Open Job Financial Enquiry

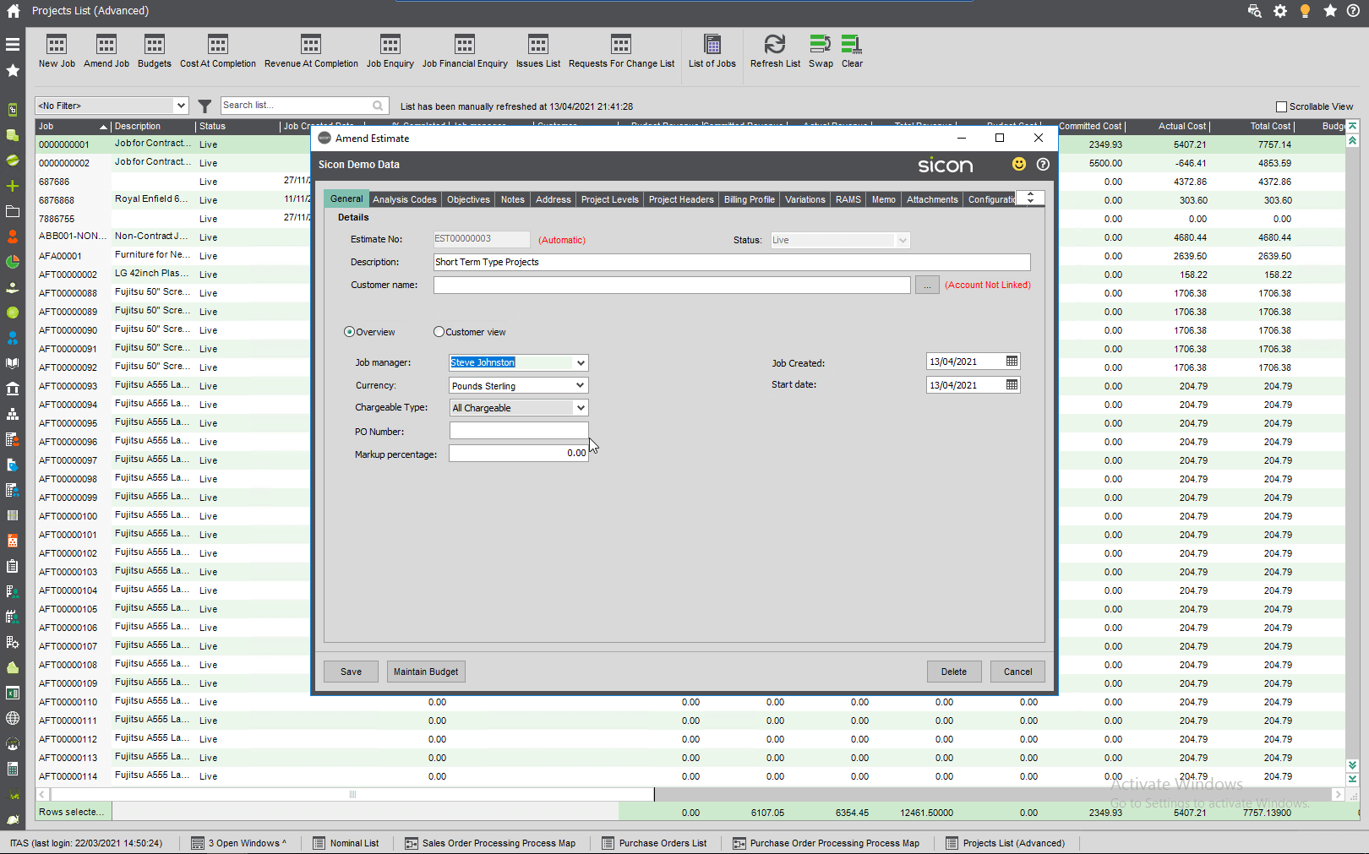(464, 51)
